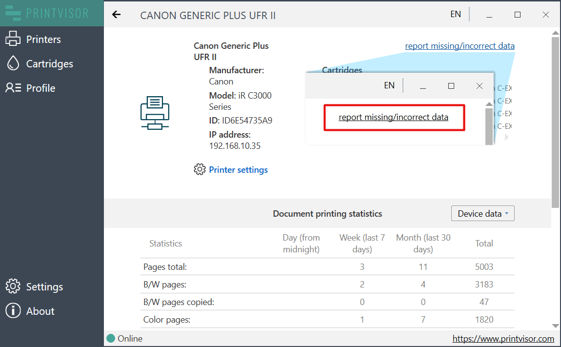Viewport: 561px width, 347px height.
Task: Visit the printvisor.com link
Action: [x=503, y=338]
